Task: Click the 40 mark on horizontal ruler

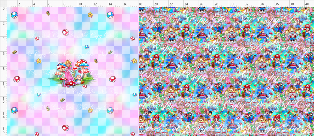Action: point(307,4)
